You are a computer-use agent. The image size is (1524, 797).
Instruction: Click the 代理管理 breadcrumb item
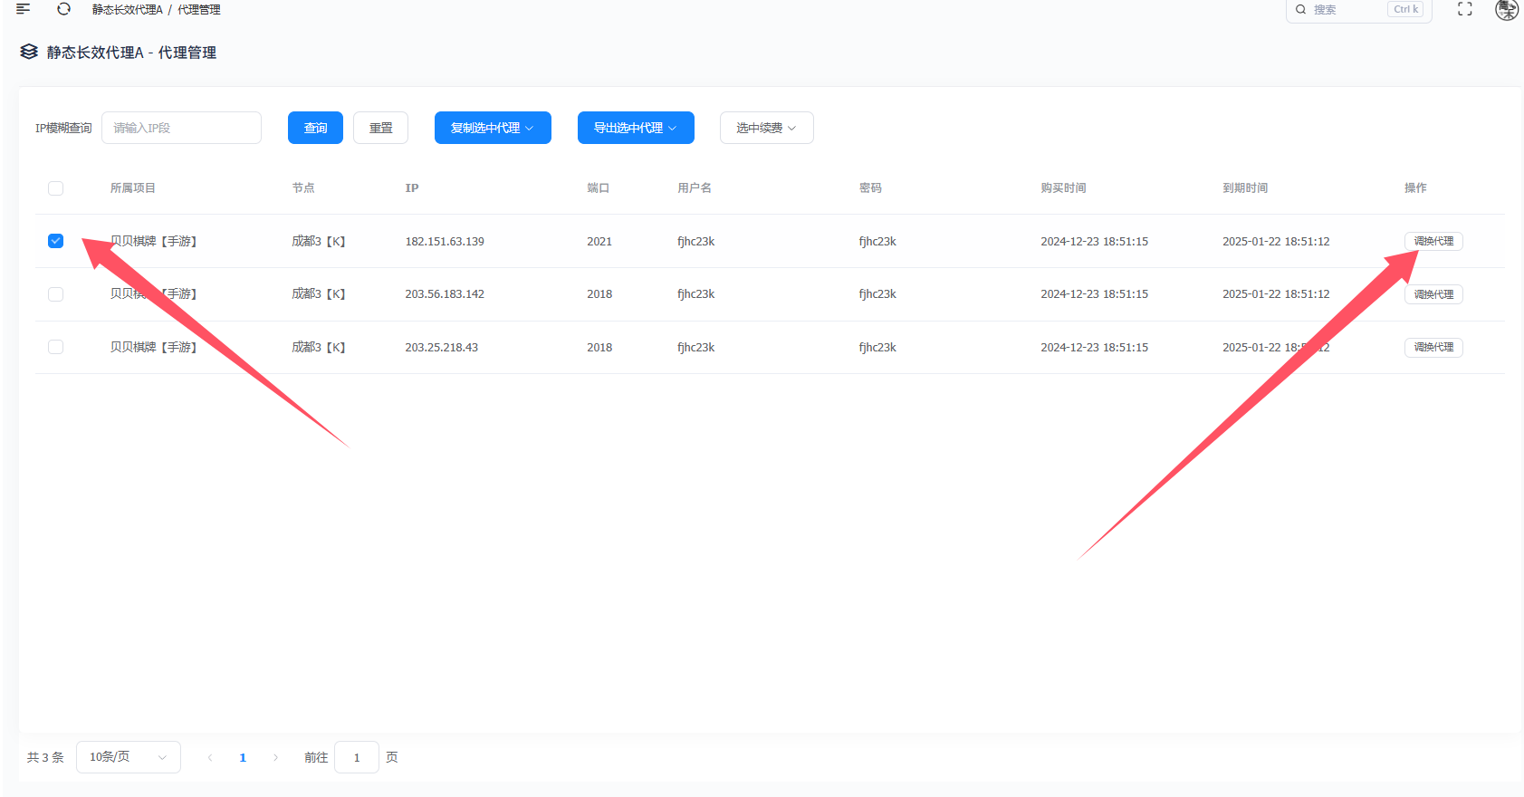pos(198,10)
